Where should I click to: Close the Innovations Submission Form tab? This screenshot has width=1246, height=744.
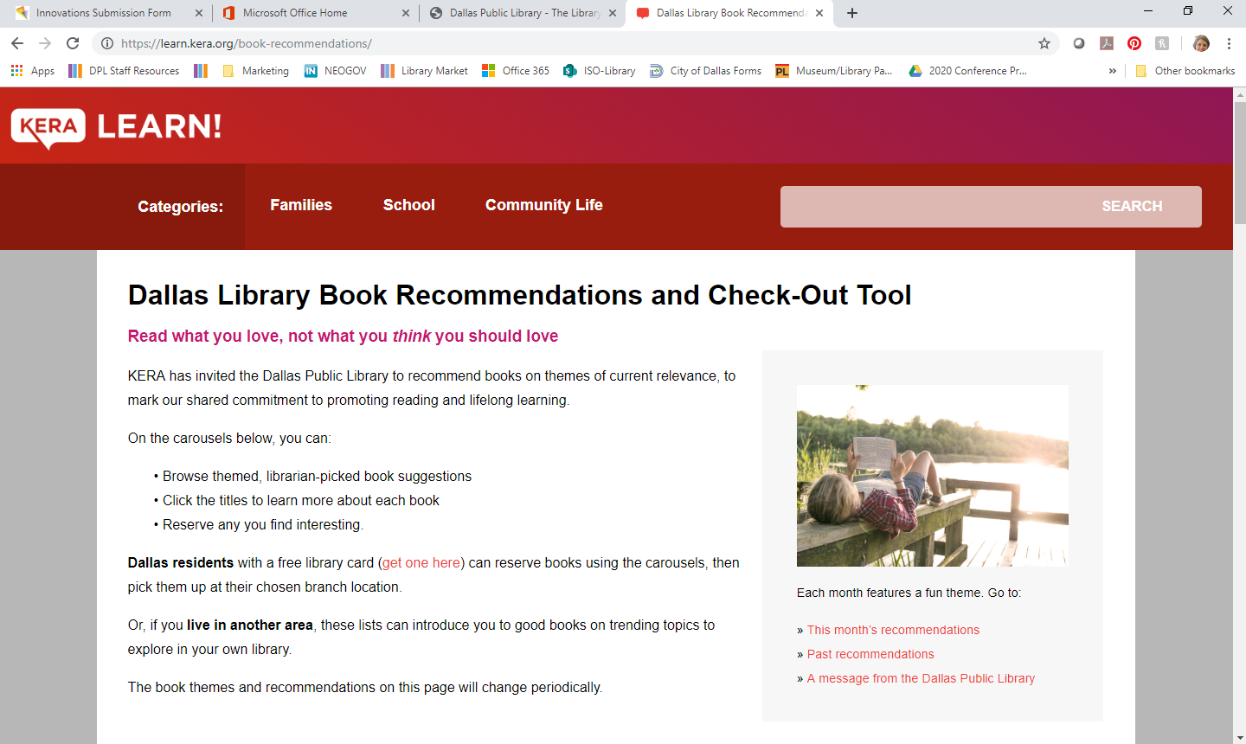click(x=199, y=13)
